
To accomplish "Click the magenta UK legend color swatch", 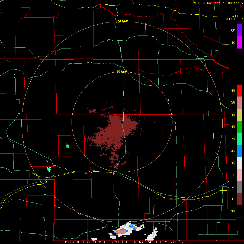I will point(239,43).
